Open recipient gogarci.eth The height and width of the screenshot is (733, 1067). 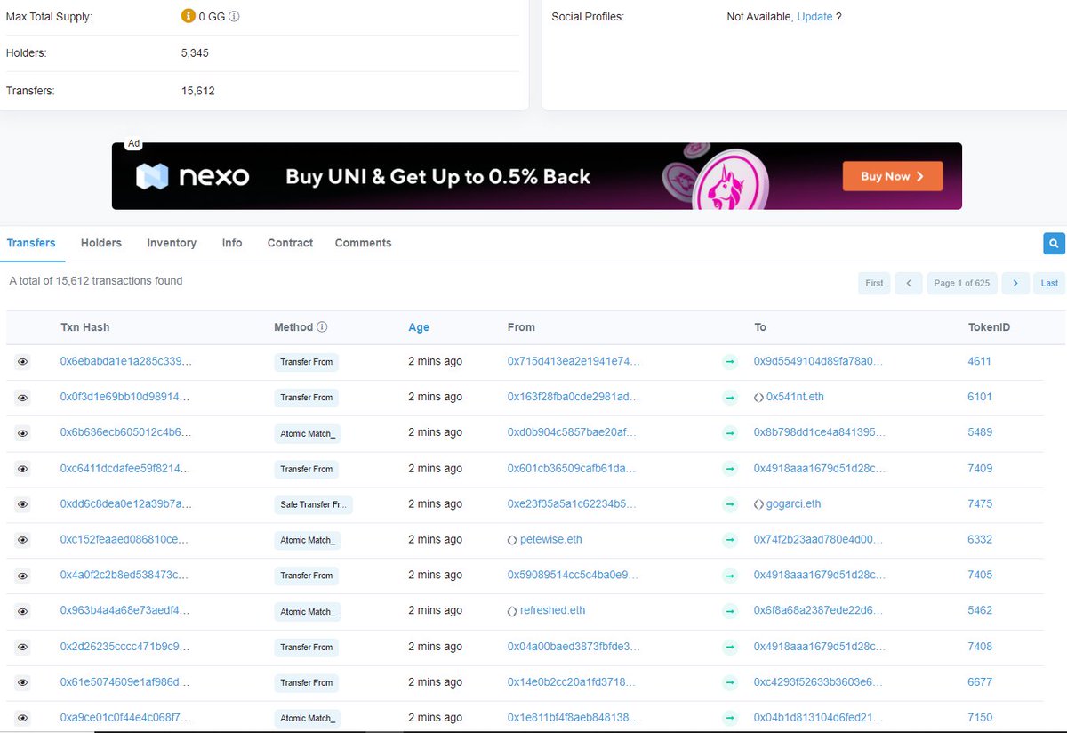(794, 504)
